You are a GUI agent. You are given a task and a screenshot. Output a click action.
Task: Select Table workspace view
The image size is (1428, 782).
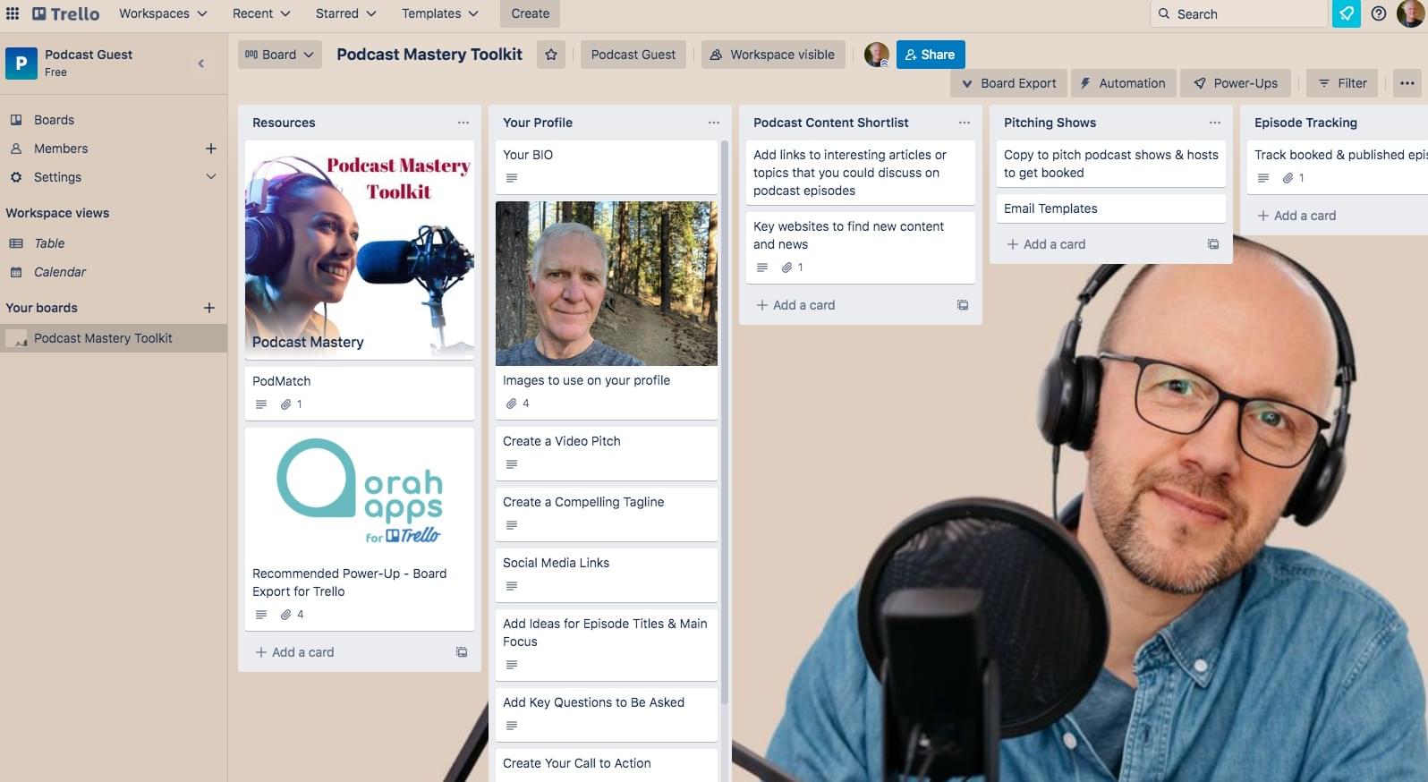(49, 243)
